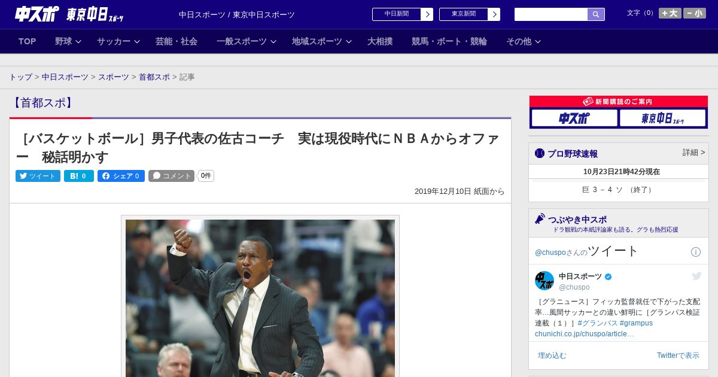Open the 野球 menu
Viewport: 718px width, 377px height.
[x=63, y=41]
